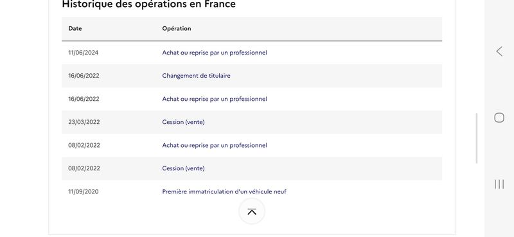Viewport: 514px width, 237px height.
Task: Select the 08/02/2022 date beside Cession (vente)
Action: pos(84,168)
